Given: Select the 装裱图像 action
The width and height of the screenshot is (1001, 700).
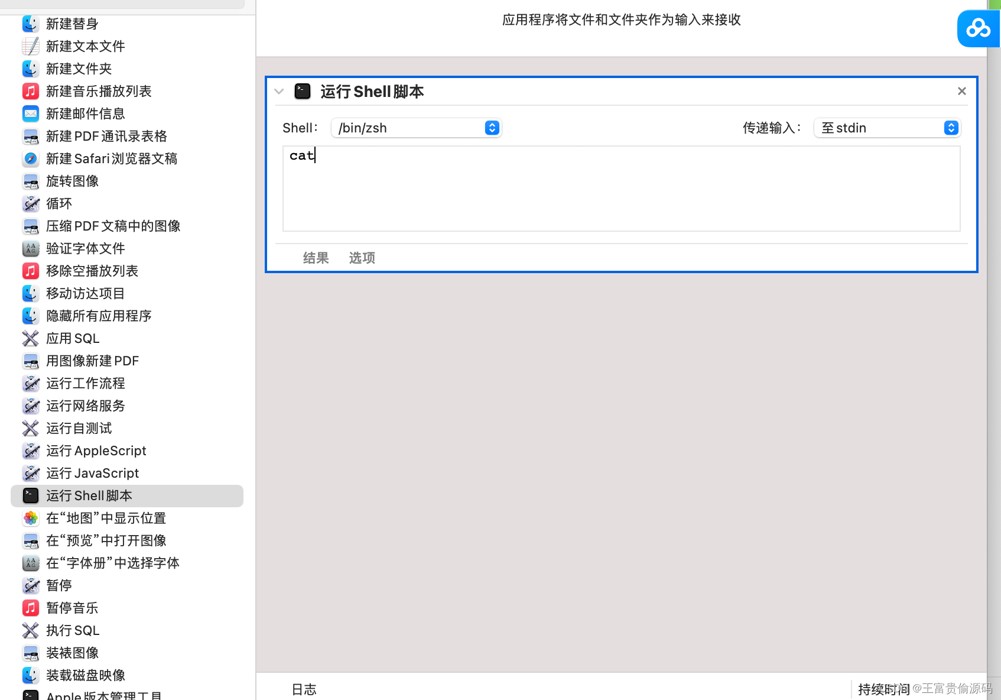Looking at the screenshot, I should point(127,653).
